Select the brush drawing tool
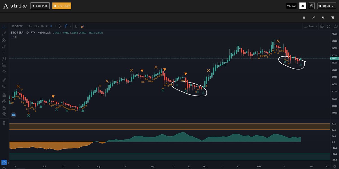Viewport: 339px width, 169px height. click(x=4, y=46)
